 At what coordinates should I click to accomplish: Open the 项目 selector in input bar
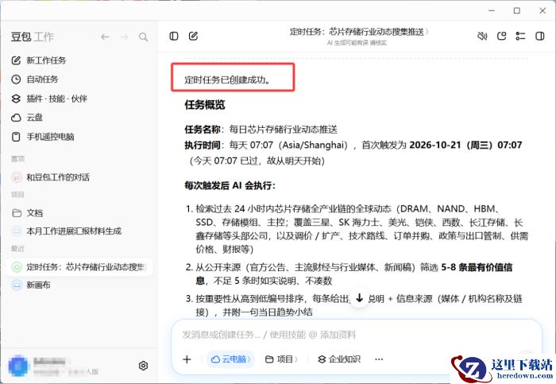[281, 359]
